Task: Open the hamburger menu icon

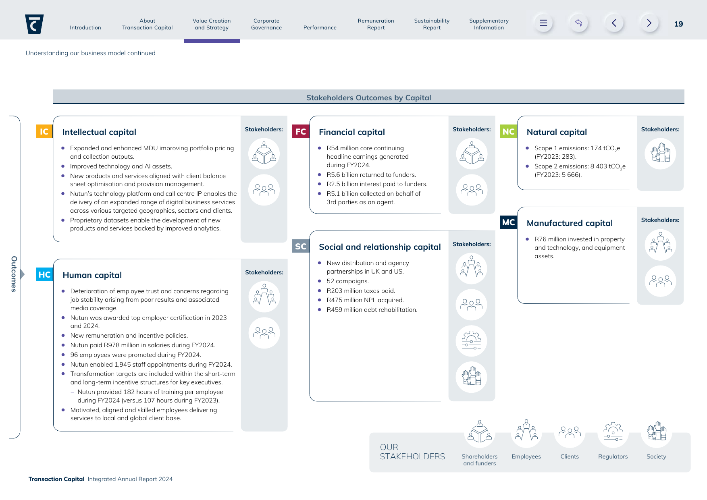Action: pos(543,23)
